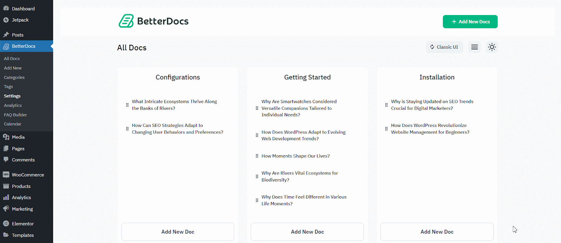Open 'How Does WordPress Adapt to Evolving' doc
This screenshot has width=561, height=243.
303,135
